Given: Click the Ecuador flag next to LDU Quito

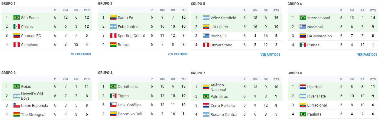Looking at the screenshot, I should point(206,27).
